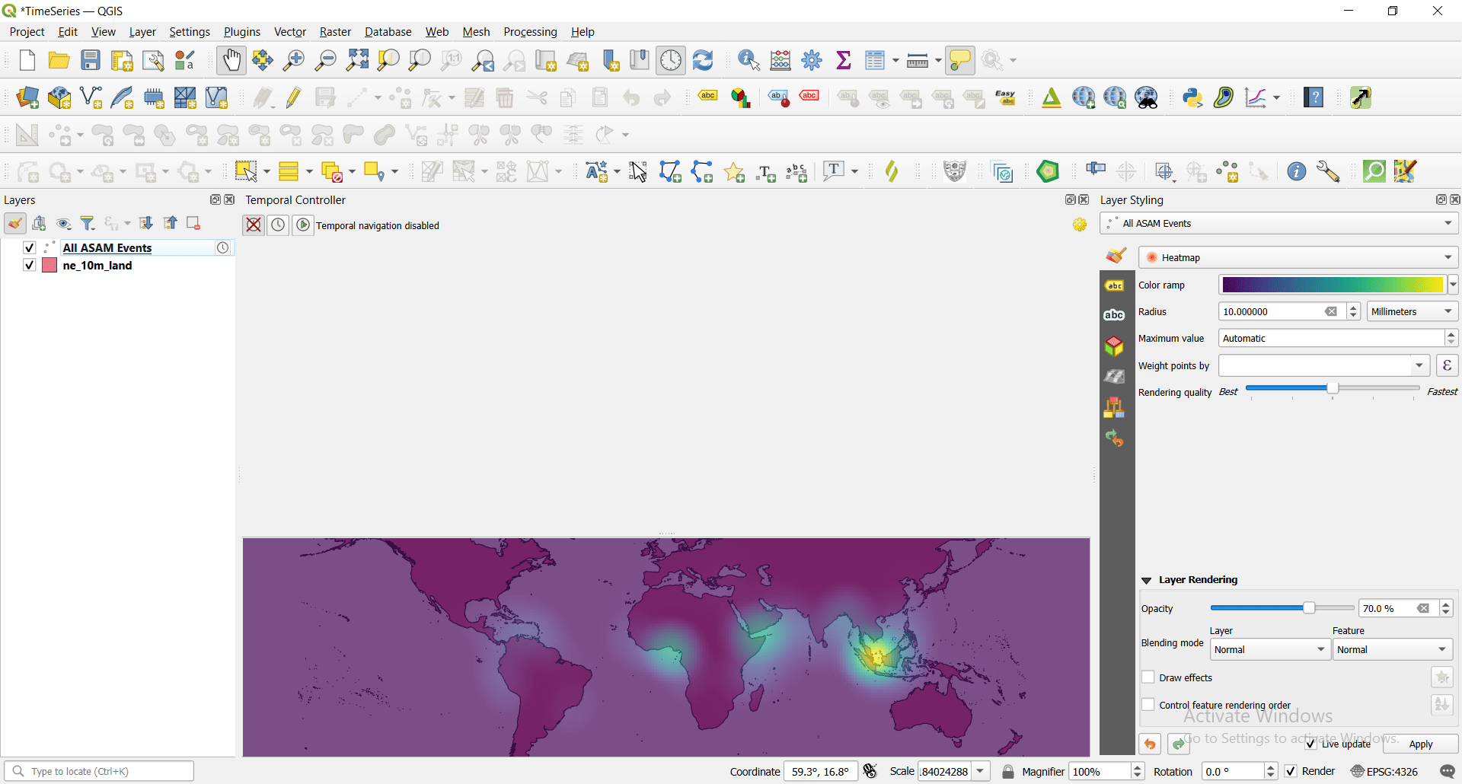Open the Weight points expression builder
The image size is (1462, 784).
(x=1446, y=365)
